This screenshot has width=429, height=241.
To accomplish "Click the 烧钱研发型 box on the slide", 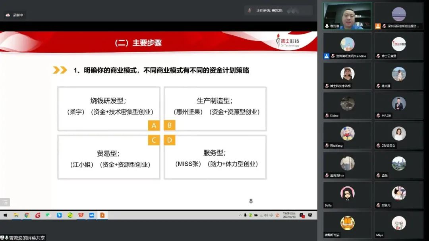I will click(109, 109).
